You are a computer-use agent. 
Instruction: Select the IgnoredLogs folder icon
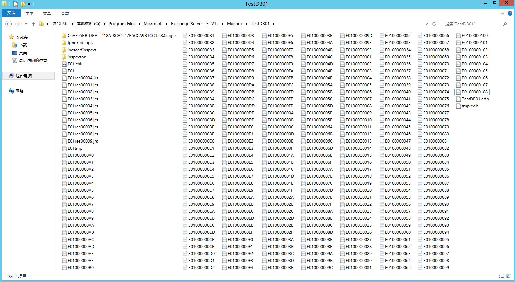[64, 43]
